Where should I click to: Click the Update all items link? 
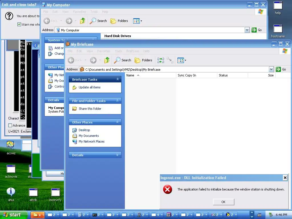[90, 87]
